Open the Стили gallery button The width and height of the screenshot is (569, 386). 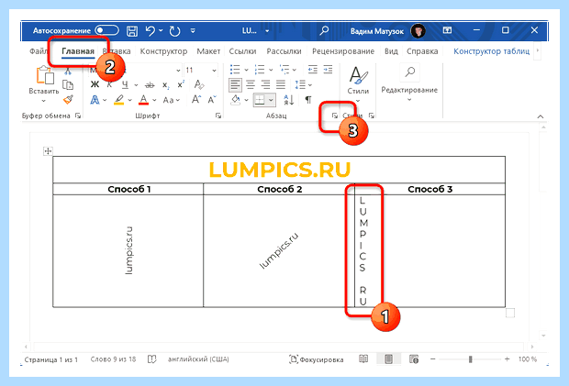358,84
